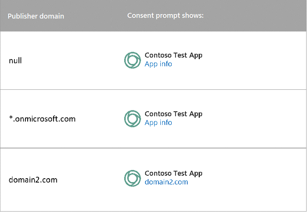Open App info link in null row
The width and height of the screenshot is (307, 212).
pyautogui.click(x=158, y=64)
